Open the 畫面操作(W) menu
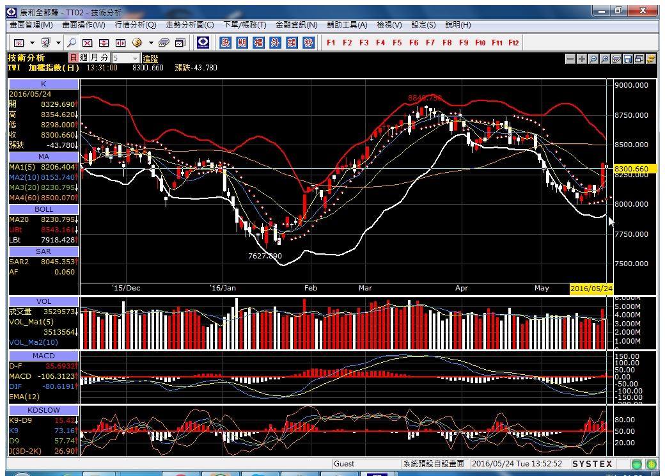665x476 pixels. pyautogui.click(x=84, y=25)
